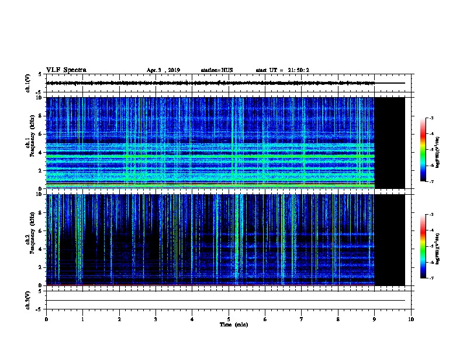The width and height of the screenshot is (463, 358).
Task: Click the "2" kHz tick on ch.2 frequency axis
Action: (40, 267)
